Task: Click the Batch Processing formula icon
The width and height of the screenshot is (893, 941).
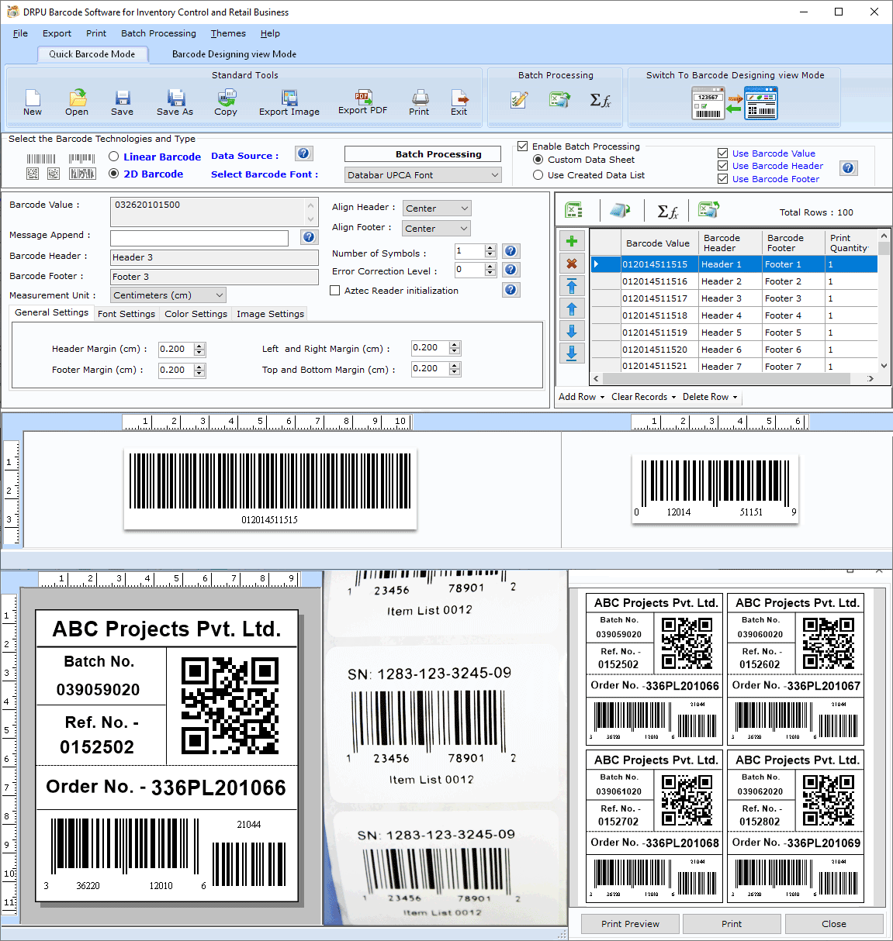Action: point(600,100)
